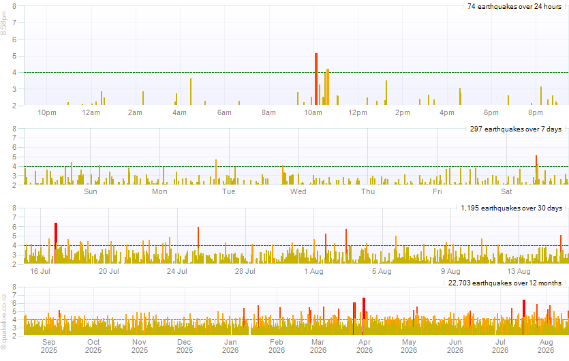This screenshot has width=569, height=361.
Task: Click the 2am axis label
Action: (135, 113)
